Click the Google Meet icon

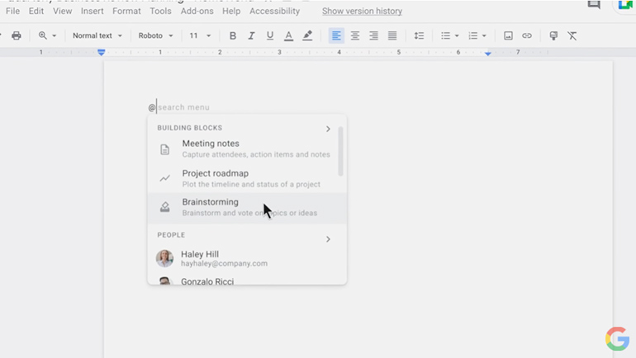click(625, 4)
